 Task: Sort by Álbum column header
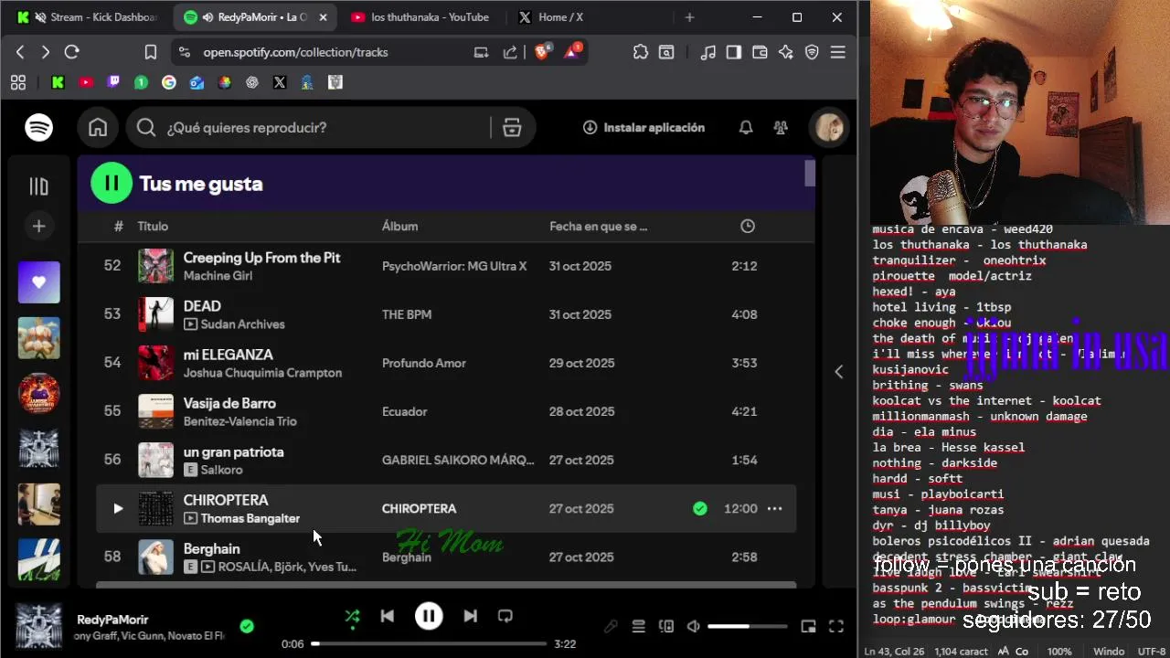pos(399,226)
